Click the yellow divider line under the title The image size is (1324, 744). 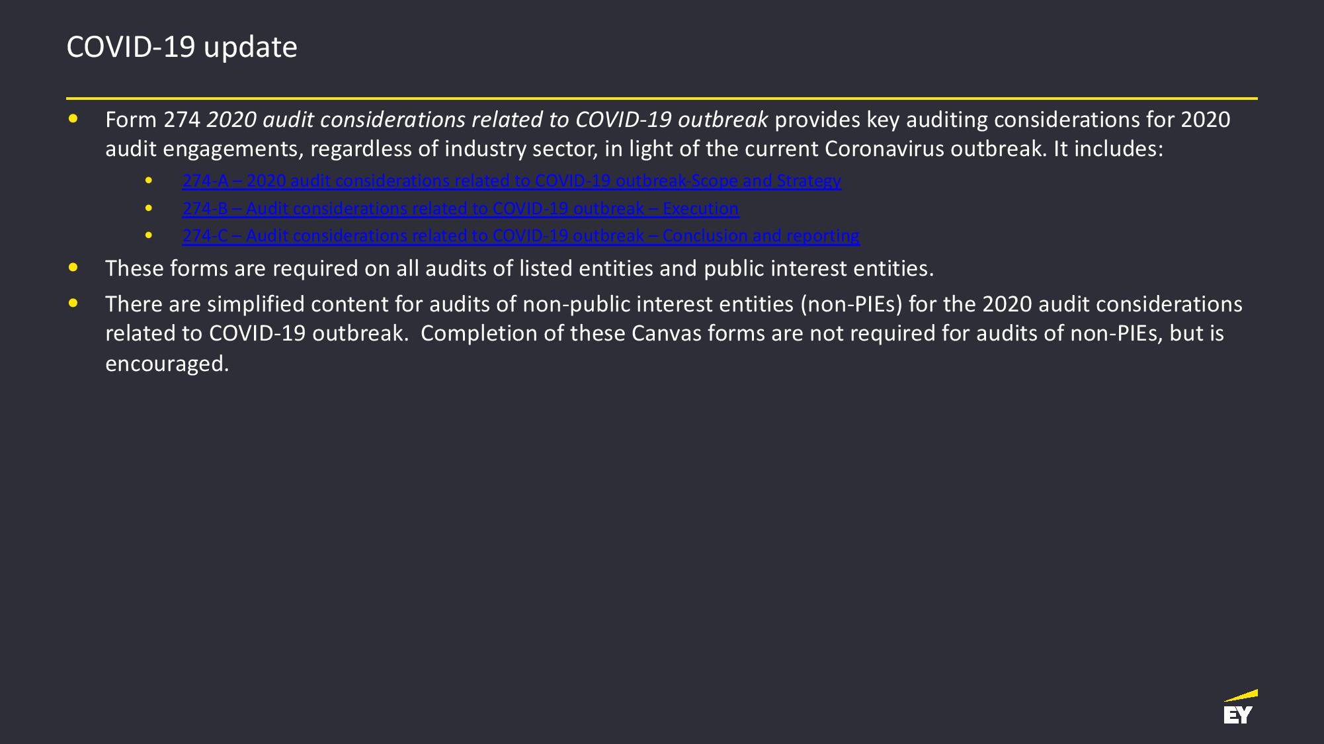(x=661, y=99)
